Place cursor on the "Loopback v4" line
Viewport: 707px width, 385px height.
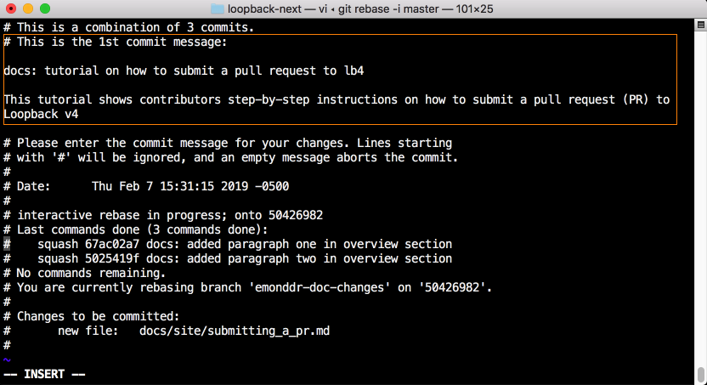click(x=41, y=114)
